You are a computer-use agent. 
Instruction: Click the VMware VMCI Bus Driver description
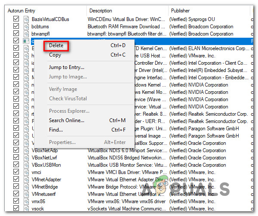click(x=127, y=172)
